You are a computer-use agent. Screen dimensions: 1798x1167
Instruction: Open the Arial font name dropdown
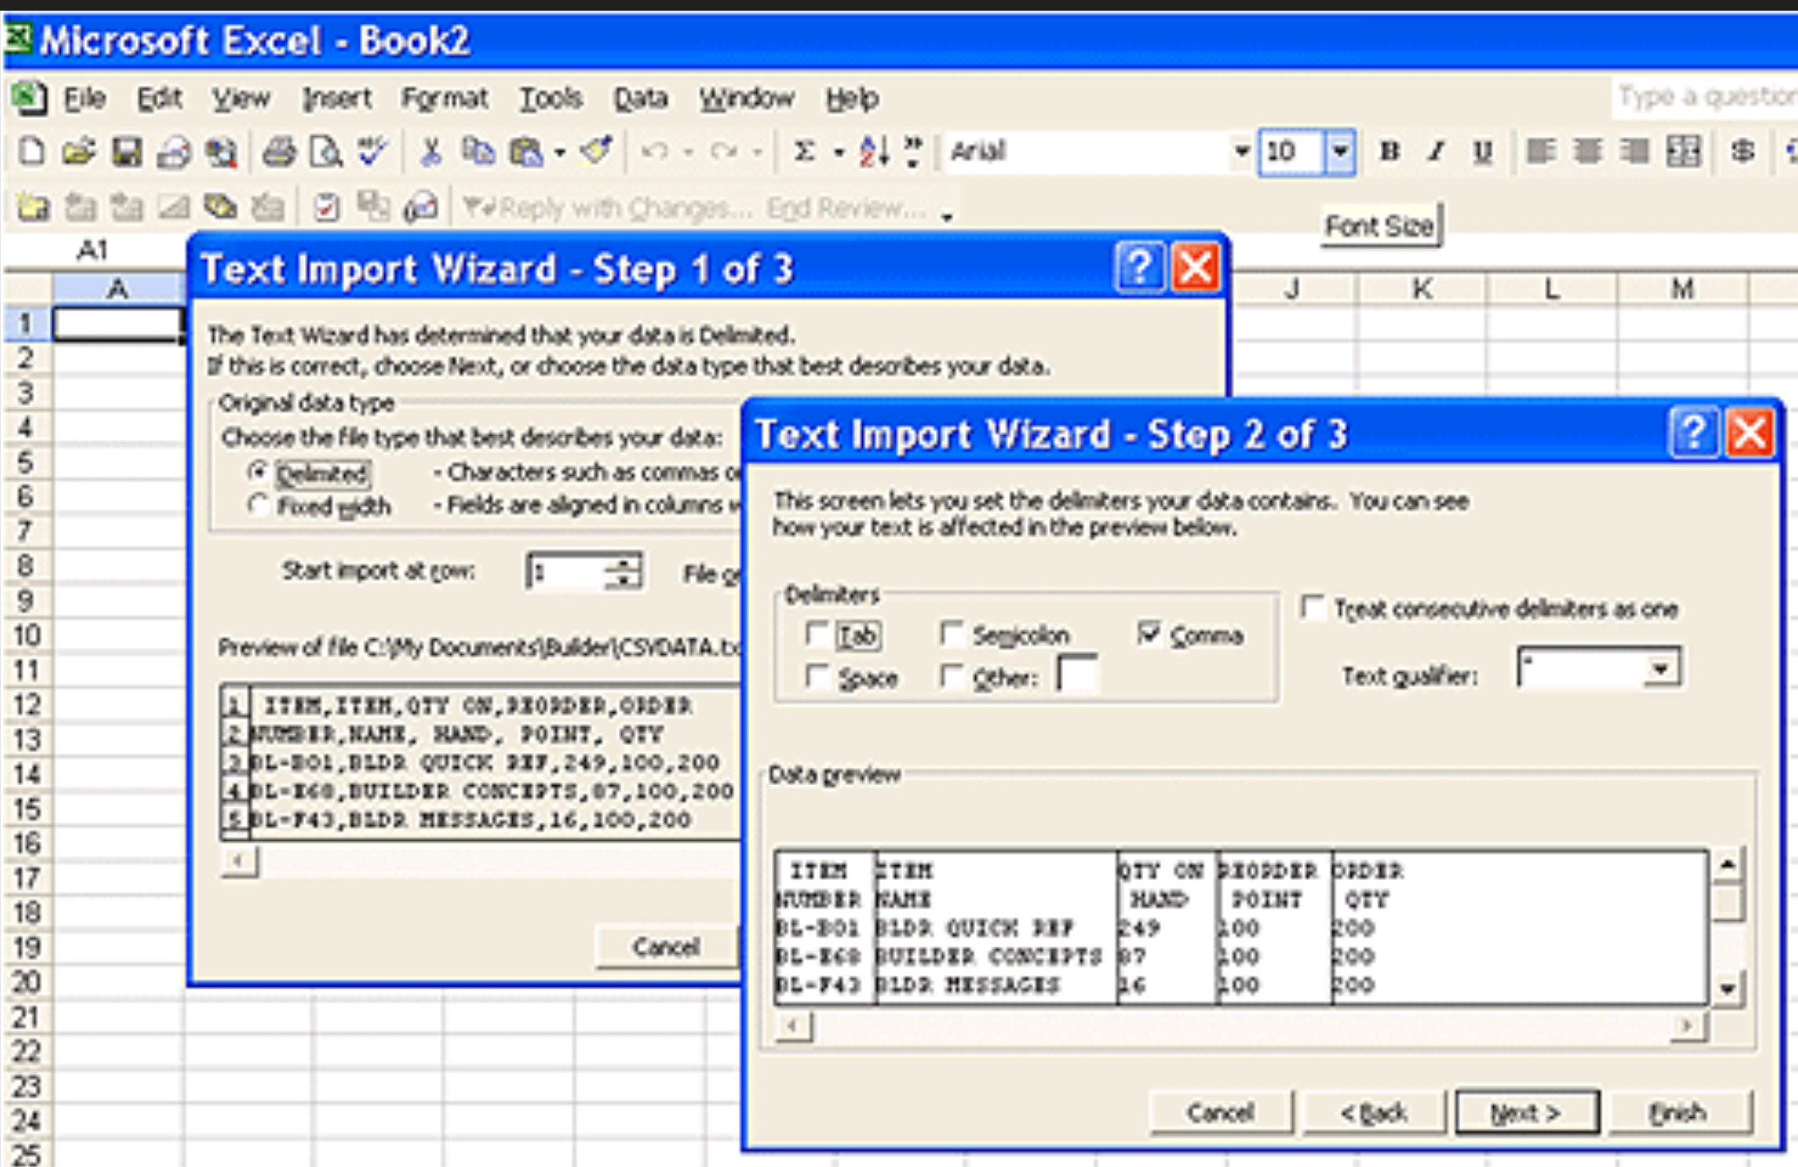(1241, 152)
